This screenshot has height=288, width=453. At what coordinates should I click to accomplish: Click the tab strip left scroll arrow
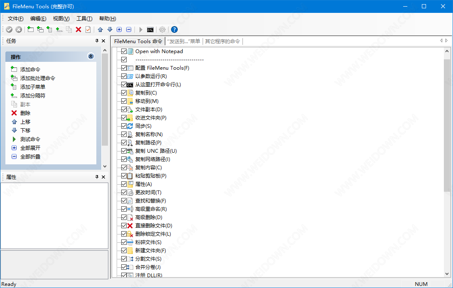click(x=441, y=41)
